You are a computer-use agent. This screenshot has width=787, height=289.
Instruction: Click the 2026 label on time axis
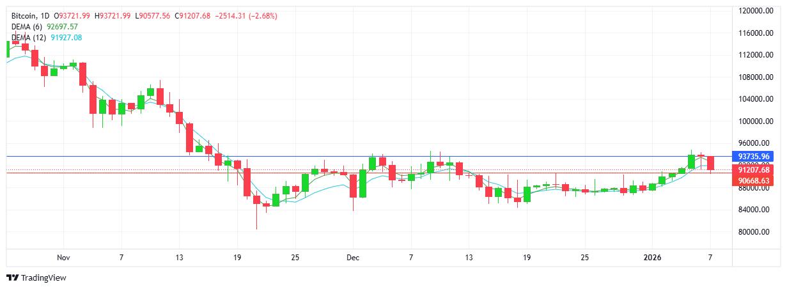pyautogui.click(x=652, y=258)
